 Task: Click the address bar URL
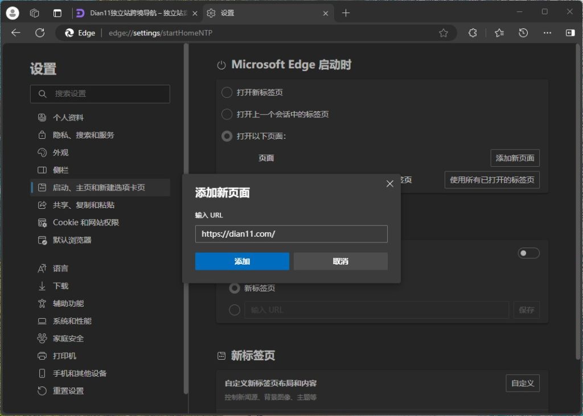click(161, 33)
